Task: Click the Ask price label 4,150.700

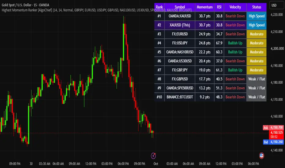Action: (276, 127)
